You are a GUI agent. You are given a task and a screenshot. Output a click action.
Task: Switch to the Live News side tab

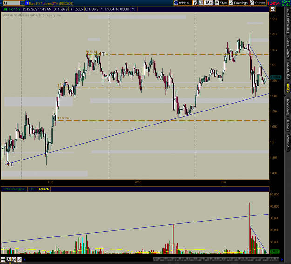click(x=288, y=143)
